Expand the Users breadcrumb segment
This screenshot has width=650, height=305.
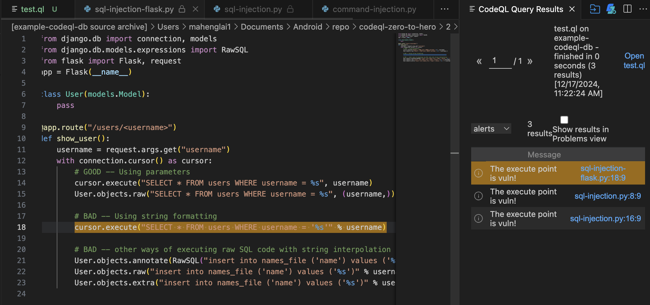click(168, 27)
